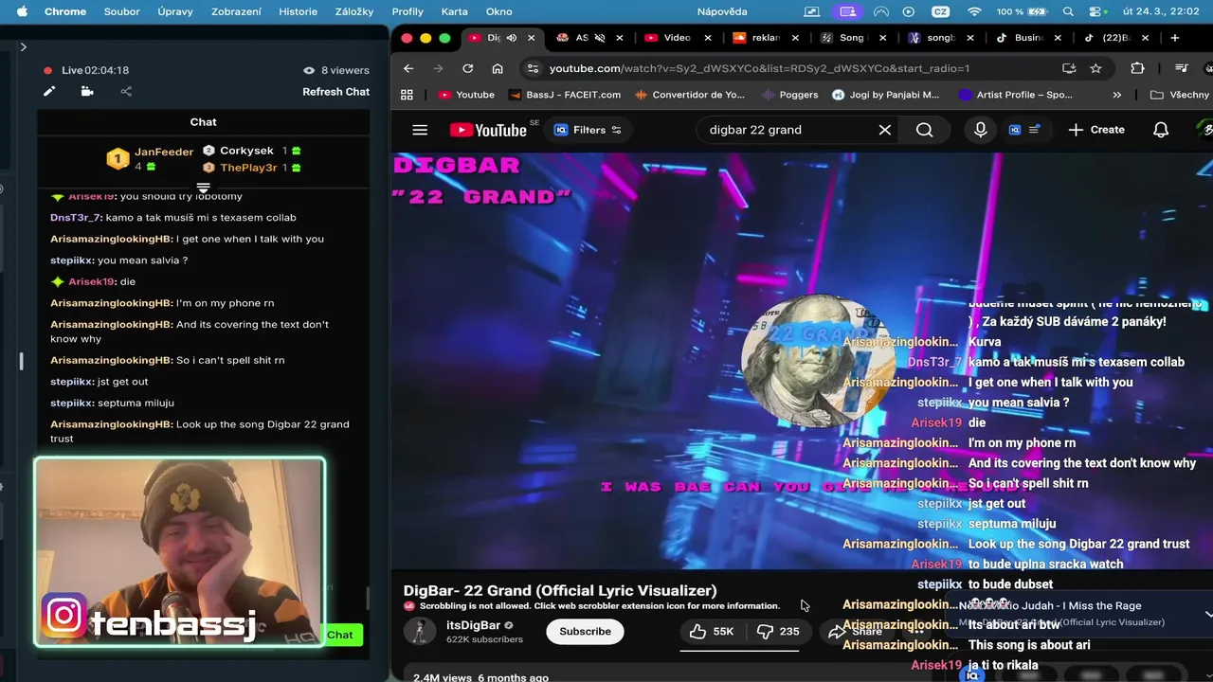The height and width of the screenshot is (682, 1213).
Task: Toggle the chat leaderboard collapse handle
Action: pyautogui.click(x=203, y=188)
